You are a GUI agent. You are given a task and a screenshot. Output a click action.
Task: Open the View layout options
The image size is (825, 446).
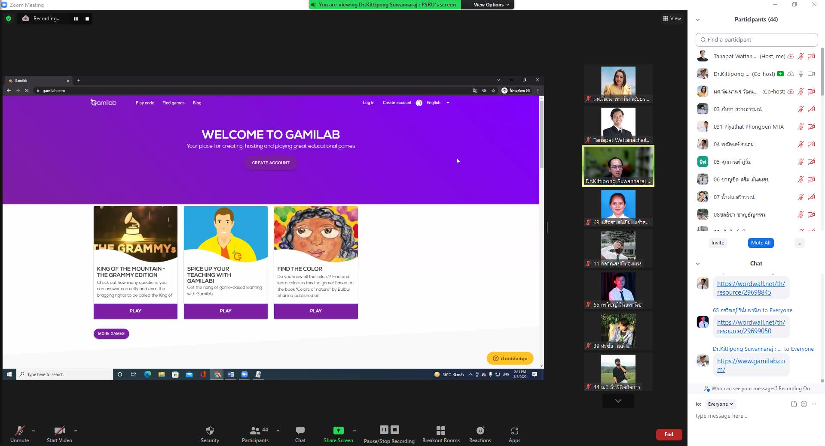tap(672, 18)
